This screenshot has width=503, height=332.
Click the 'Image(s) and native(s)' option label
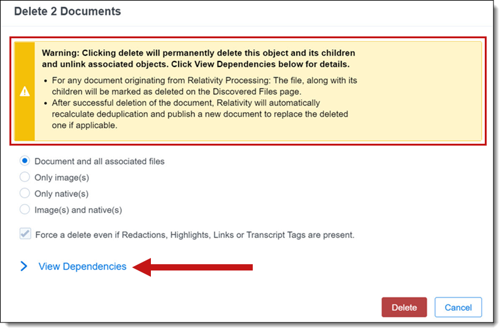(78, 210)
